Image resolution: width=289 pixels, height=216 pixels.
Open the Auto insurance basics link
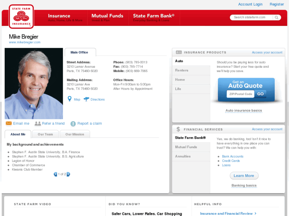click(x=244, y=111)
